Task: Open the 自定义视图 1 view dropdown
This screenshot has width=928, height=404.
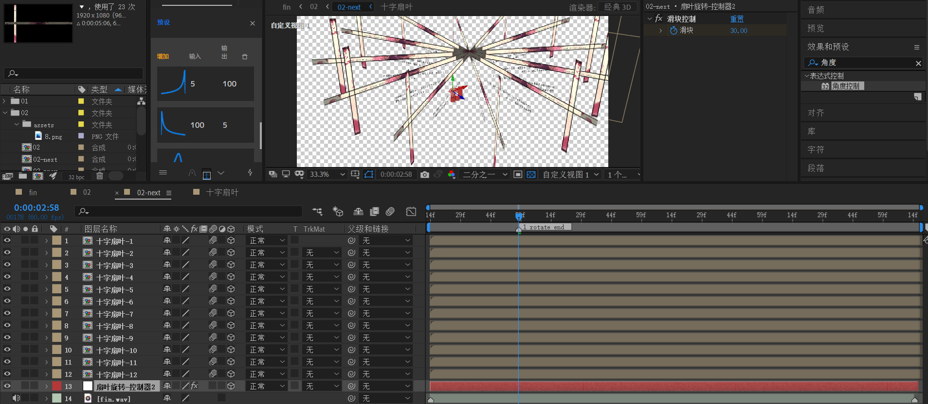Action: (x=571, y=174)
